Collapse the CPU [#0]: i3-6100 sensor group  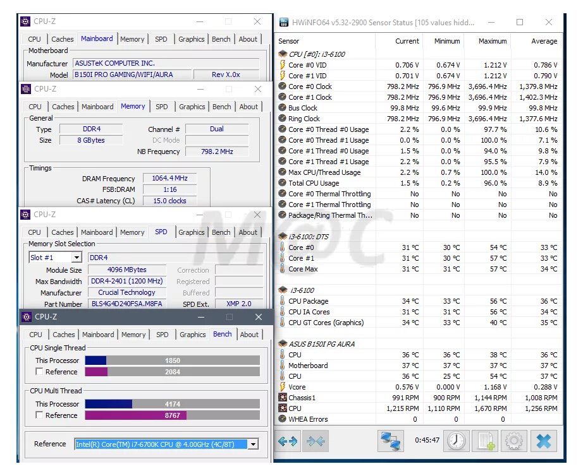[x=283, y=54]
